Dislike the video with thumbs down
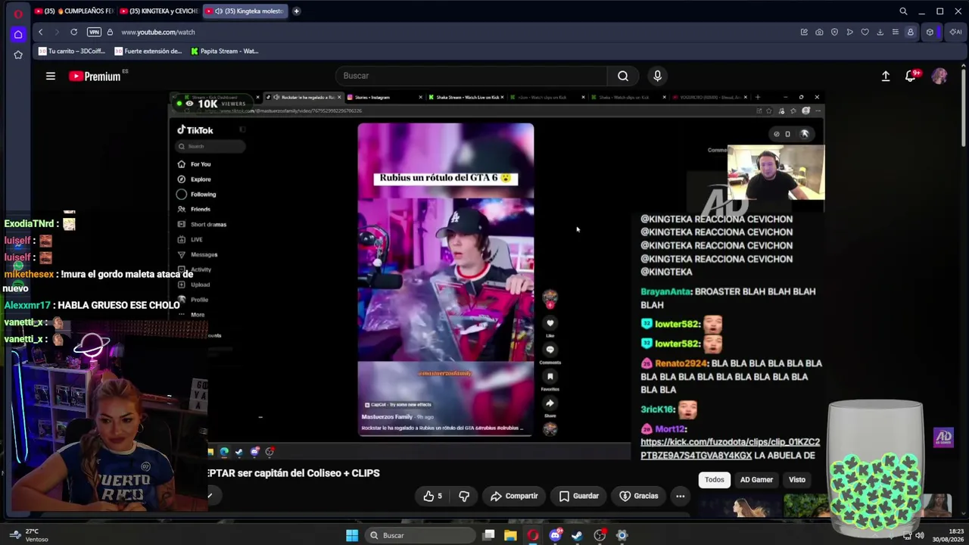This screenshot has width=969, height=545. (x=464, y=496)
